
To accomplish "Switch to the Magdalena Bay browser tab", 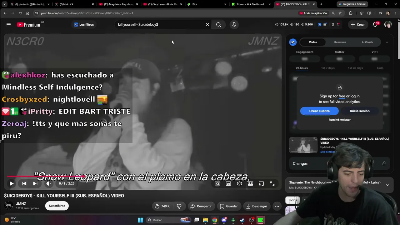I will [118, 4].
